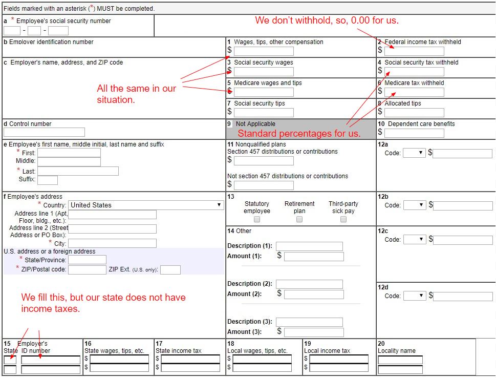Viewport: 496px width, 378px height.
Task: Click the employee Last name field
Action: (78, 171)
